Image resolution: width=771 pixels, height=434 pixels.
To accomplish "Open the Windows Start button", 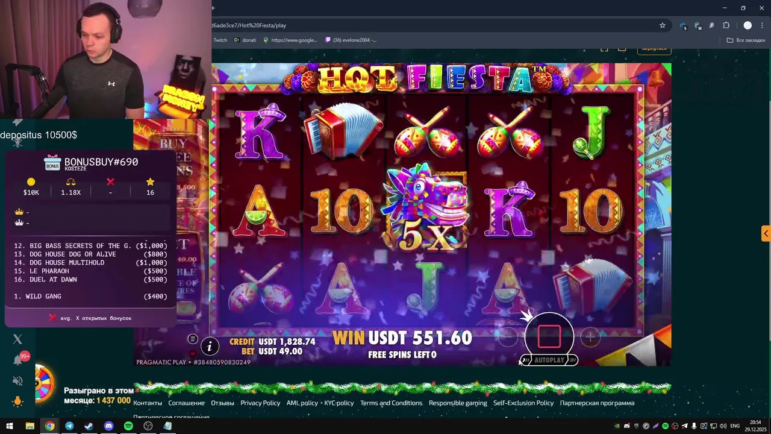I will pyautogui.click(x=10, y=426).
